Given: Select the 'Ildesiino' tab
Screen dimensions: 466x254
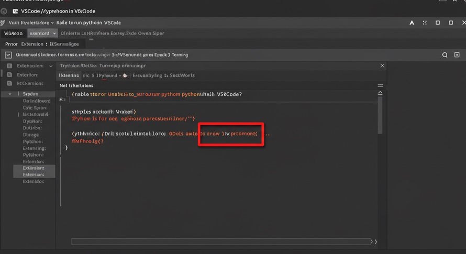Looking at the screenshot, I should point(69,75).
